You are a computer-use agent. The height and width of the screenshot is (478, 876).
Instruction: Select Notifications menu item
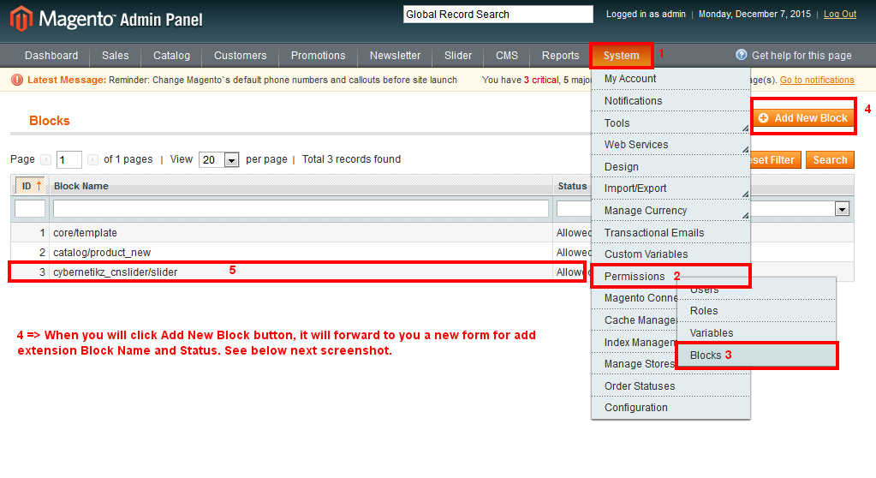670,100
